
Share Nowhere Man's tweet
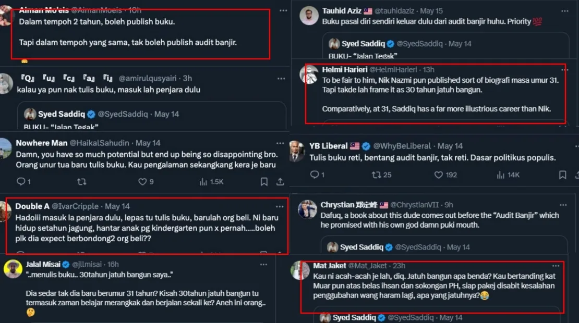[x=280, y=182]
